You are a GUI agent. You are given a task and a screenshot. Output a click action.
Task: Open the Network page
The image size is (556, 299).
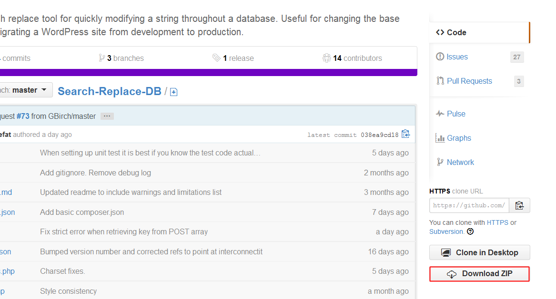tap(460, 162)
